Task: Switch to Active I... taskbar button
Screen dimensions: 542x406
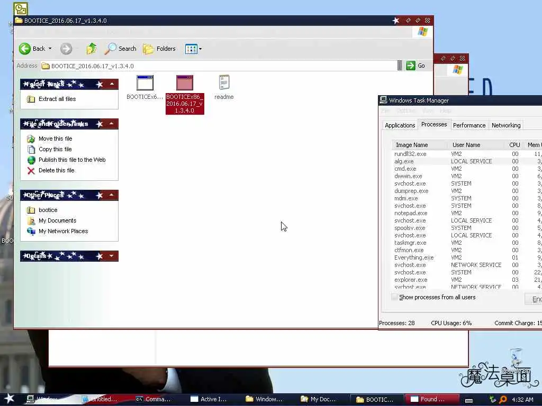Action: pos(209,399)
